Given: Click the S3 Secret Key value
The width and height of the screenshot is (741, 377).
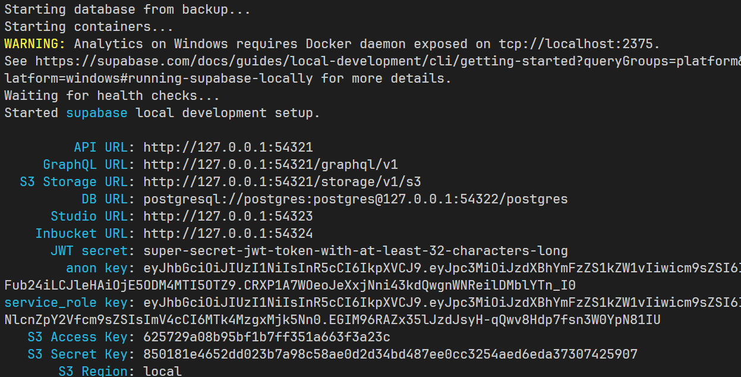Looking at the screenshot, I should point(390,354).
